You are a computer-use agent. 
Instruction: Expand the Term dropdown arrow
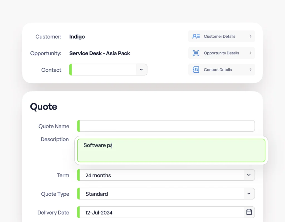[x=249, y=175]
